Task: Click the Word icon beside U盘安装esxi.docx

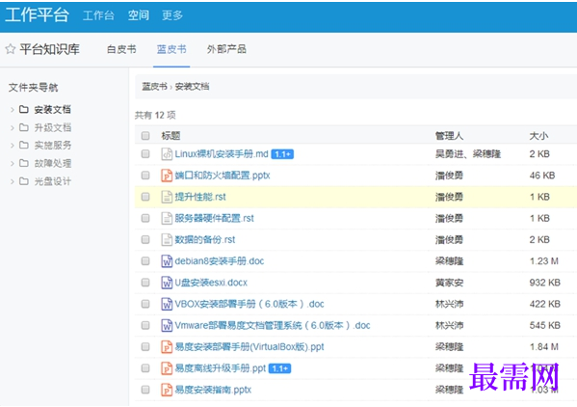Action: tap(167, 283)
